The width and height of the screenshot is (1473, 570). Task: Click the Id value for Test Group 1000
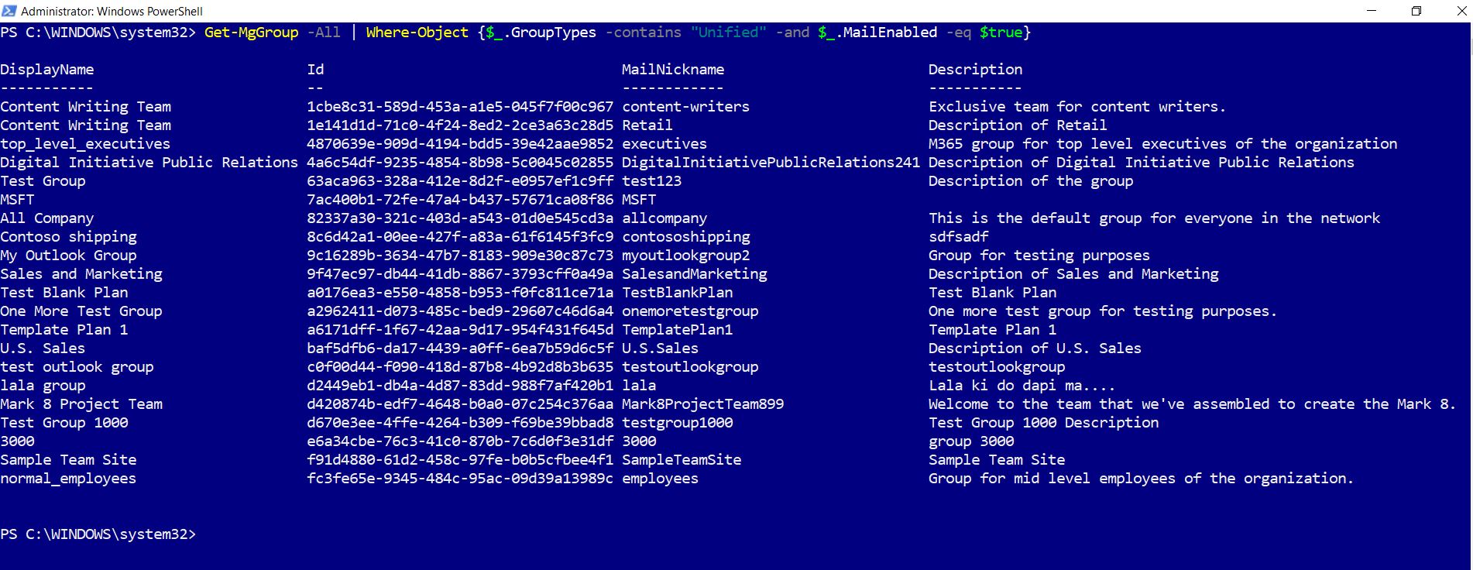[461, 422]
